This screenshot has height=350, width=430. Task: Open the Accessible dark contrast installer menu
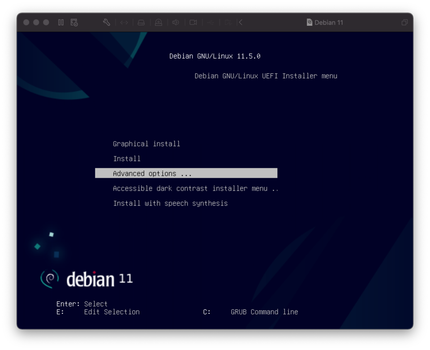tap(195, 188)
